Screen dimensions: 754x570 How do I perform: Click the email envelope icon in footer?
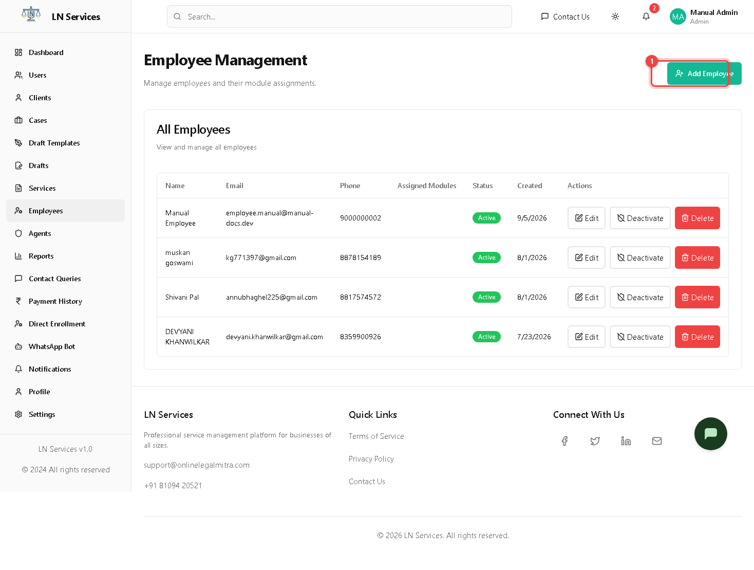(657, 441)
